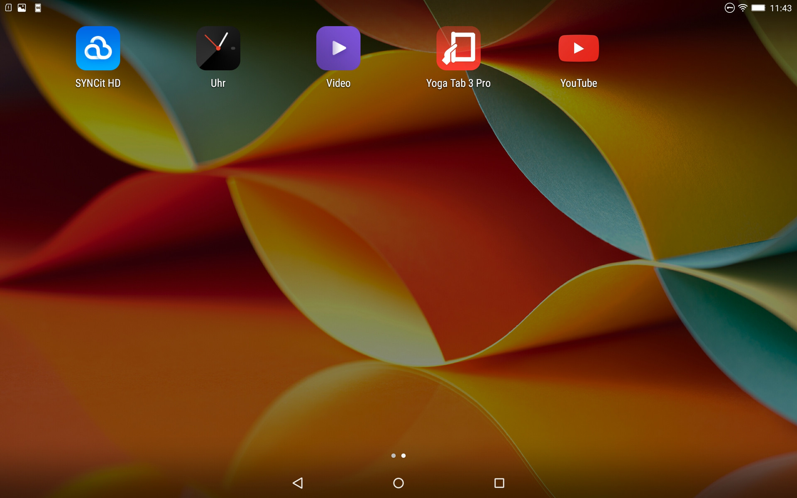Open recent apps with square button
Viewport: 797px width, 498px height.
coord(499,483)
